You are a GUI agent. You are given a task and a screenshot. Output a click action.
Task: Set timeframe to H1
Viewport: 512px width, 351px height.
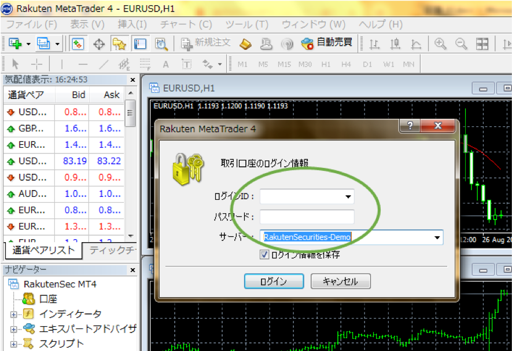(326, 64)
